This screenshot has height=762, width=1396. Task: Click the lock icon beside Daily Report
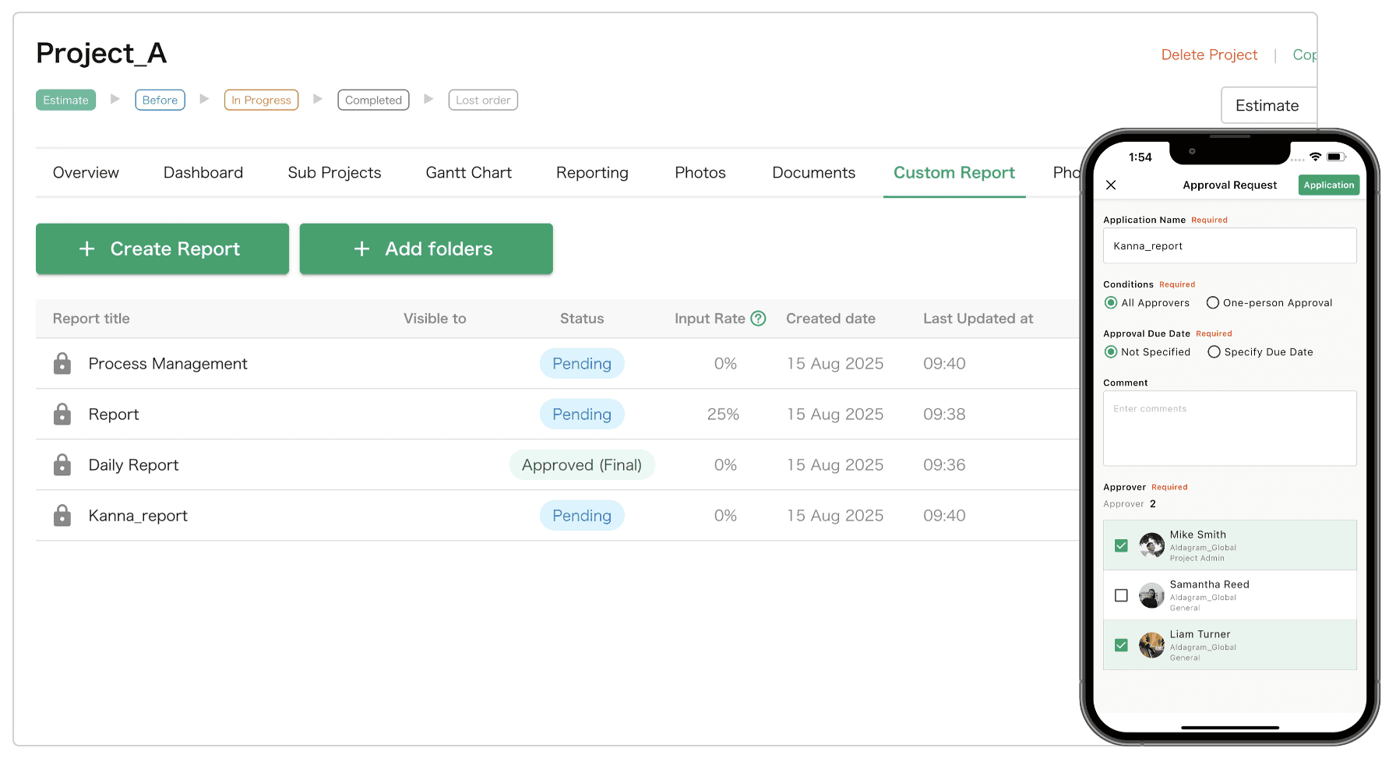[62, 464]
